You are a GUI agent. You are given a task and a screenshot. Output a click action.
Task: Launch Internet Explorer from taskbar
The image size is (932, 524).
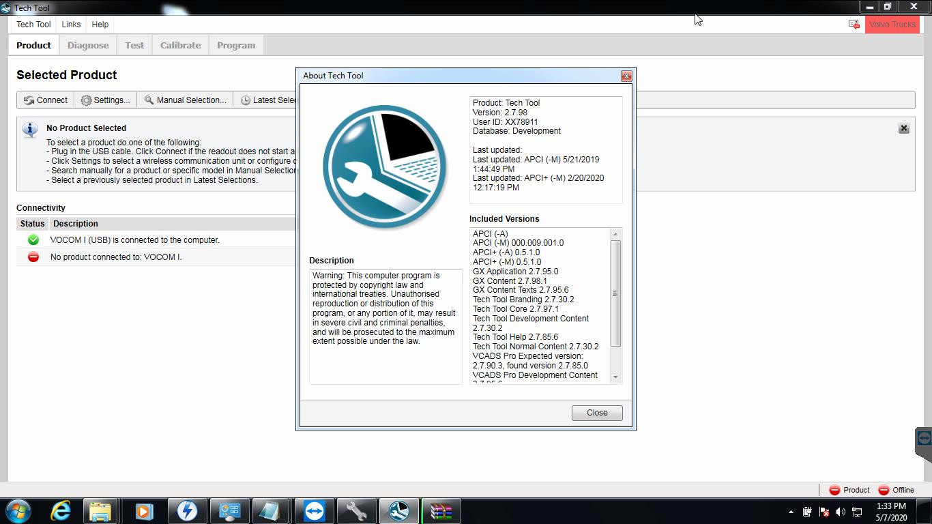(x=61, y=510)
